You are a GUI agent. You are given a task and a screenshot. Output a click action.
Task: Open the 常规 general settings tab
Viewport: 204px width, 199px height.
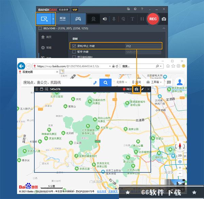tap(46, 48)
